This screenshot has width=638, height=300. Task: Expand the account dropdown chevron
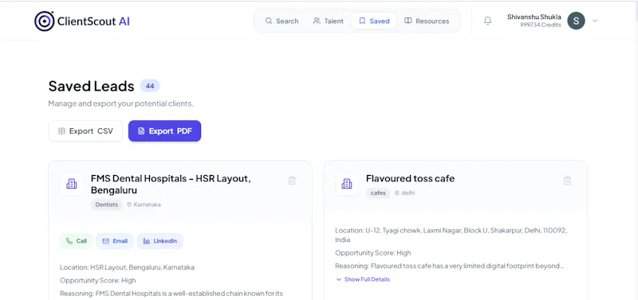[x=595, y=21]
